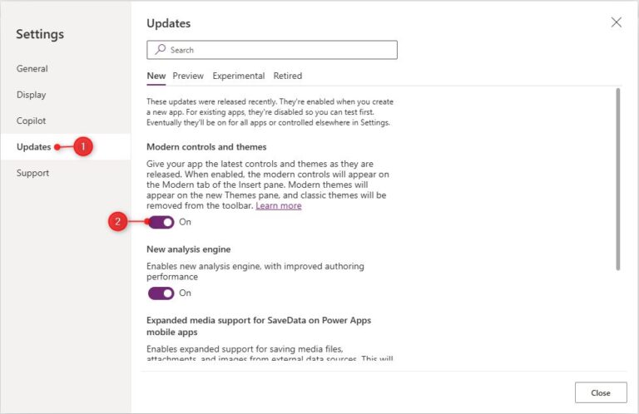Toggle off Modern controls and themes

[x=161, y=222]
